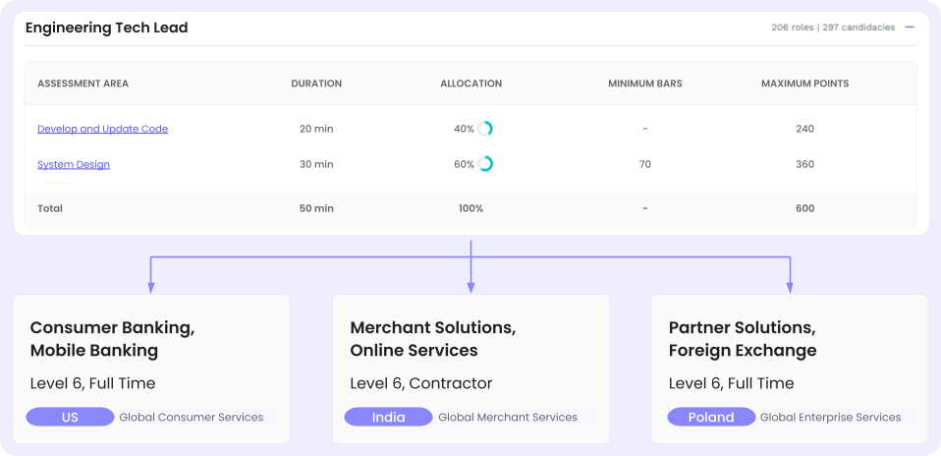Select the US location badge
Image resolution: width=941 pixels, height=456 pixels.
point(70,417)
